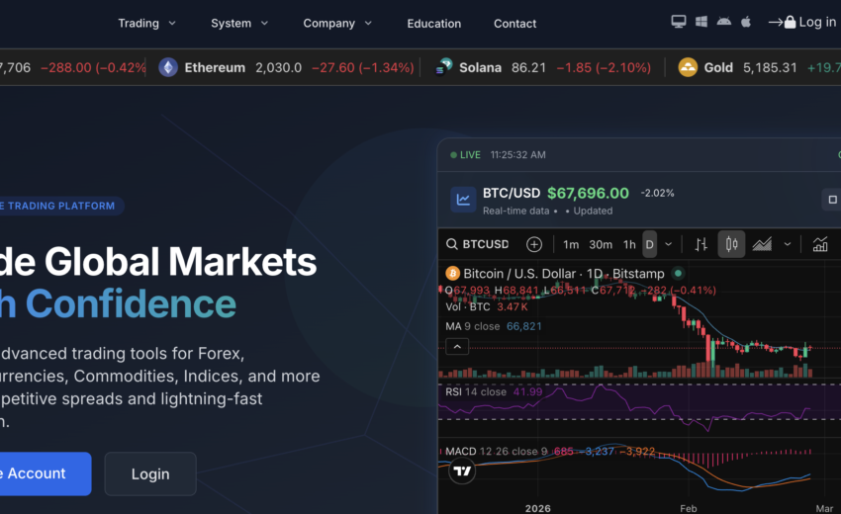Click the LIVE status label

[x=470, y=155]
